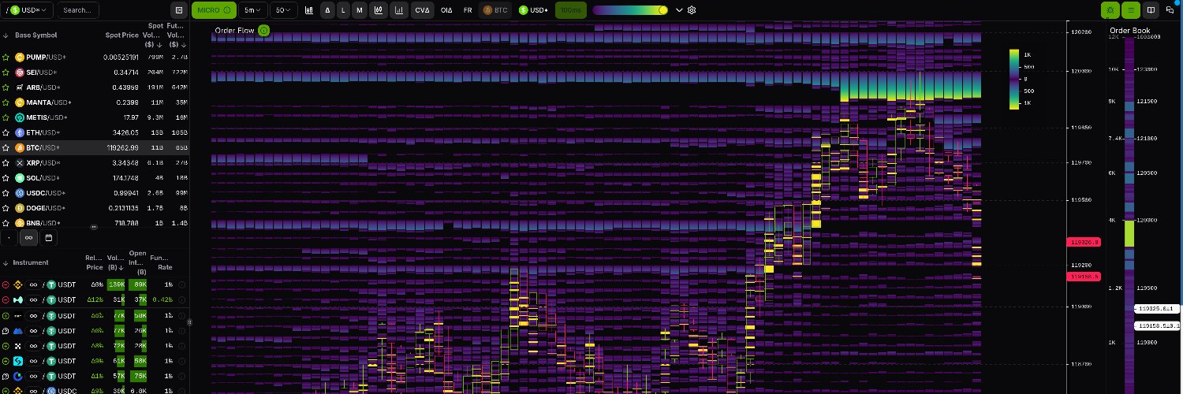The height and width of the screenshot is (394, 1183).
Task: Click the Spot Price column header
Action: tap(121, 35)
